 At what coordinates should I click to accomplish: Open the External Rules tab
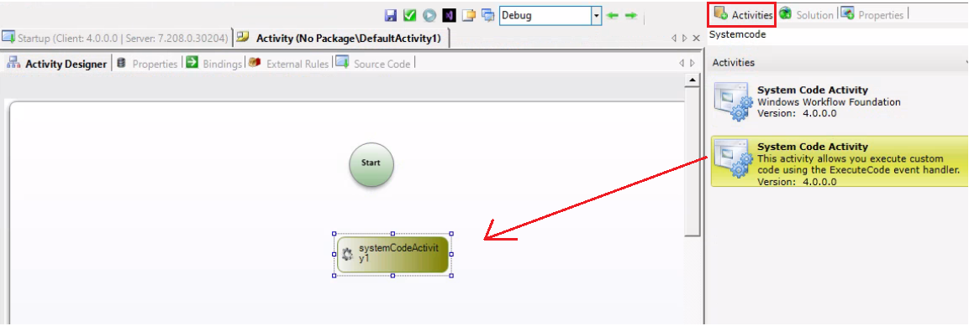click(x=288, y=64)
